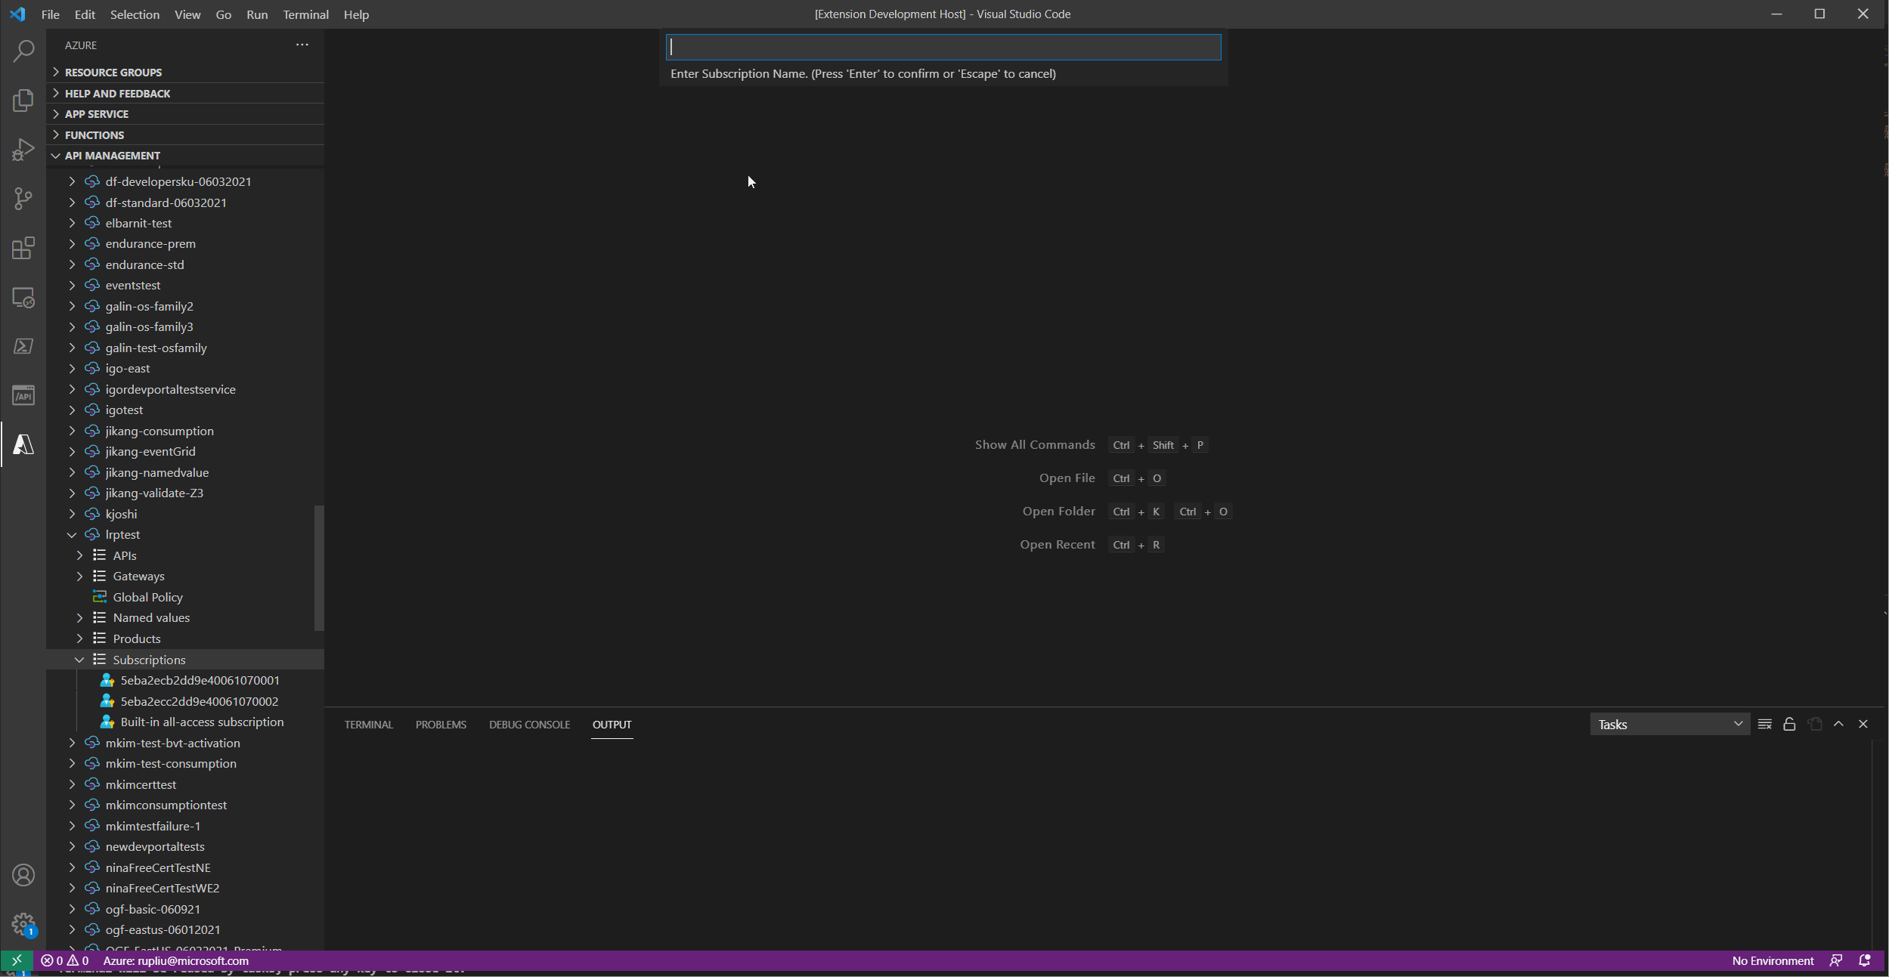Viewport: 1889px width, 977px height.
Task: Expand the RESOURCE GROUPS section
Action: 113,73
